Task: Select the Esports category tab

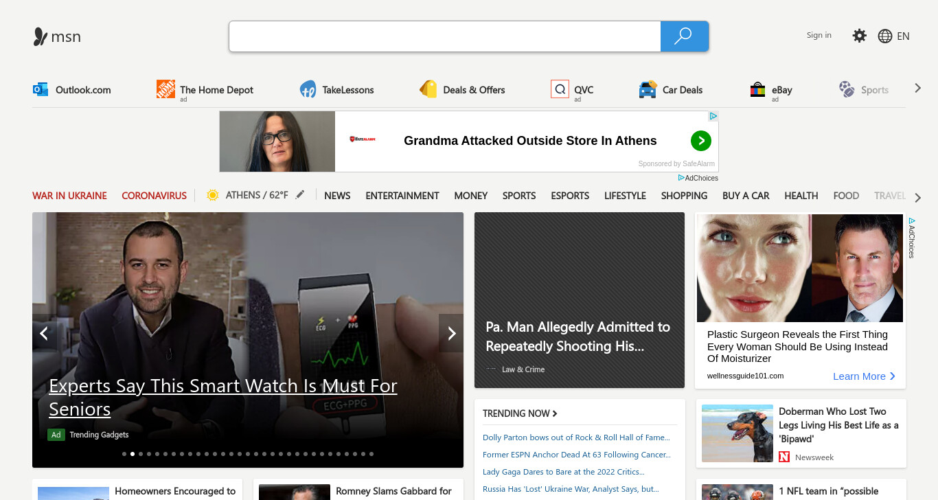Action: 570,196
